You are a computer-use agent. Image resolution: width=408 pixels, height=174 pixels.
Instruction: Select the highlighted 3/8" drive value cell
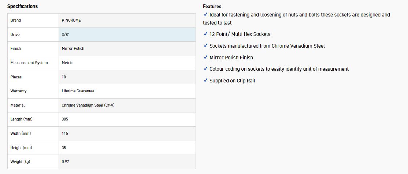pyautogui.click(x=127, y=34)
